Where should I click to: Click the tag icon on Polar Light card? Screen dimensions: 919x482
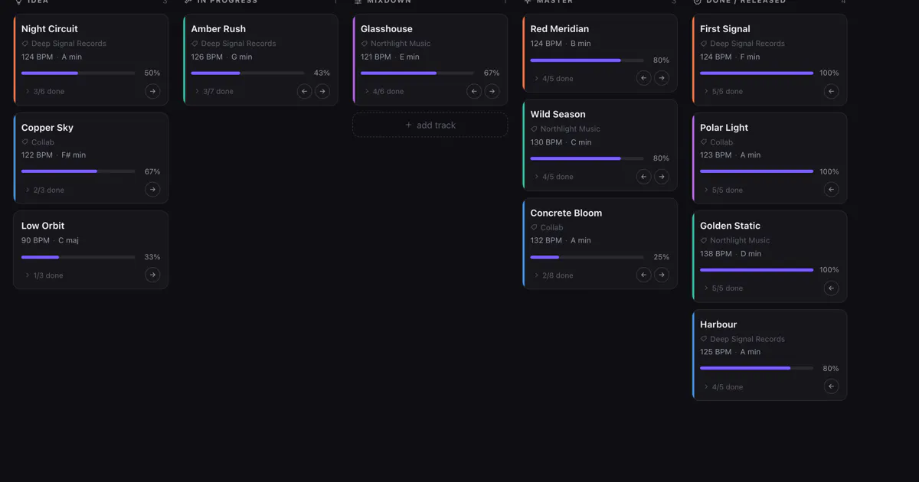pyautogui.click(x=704, y=142)
